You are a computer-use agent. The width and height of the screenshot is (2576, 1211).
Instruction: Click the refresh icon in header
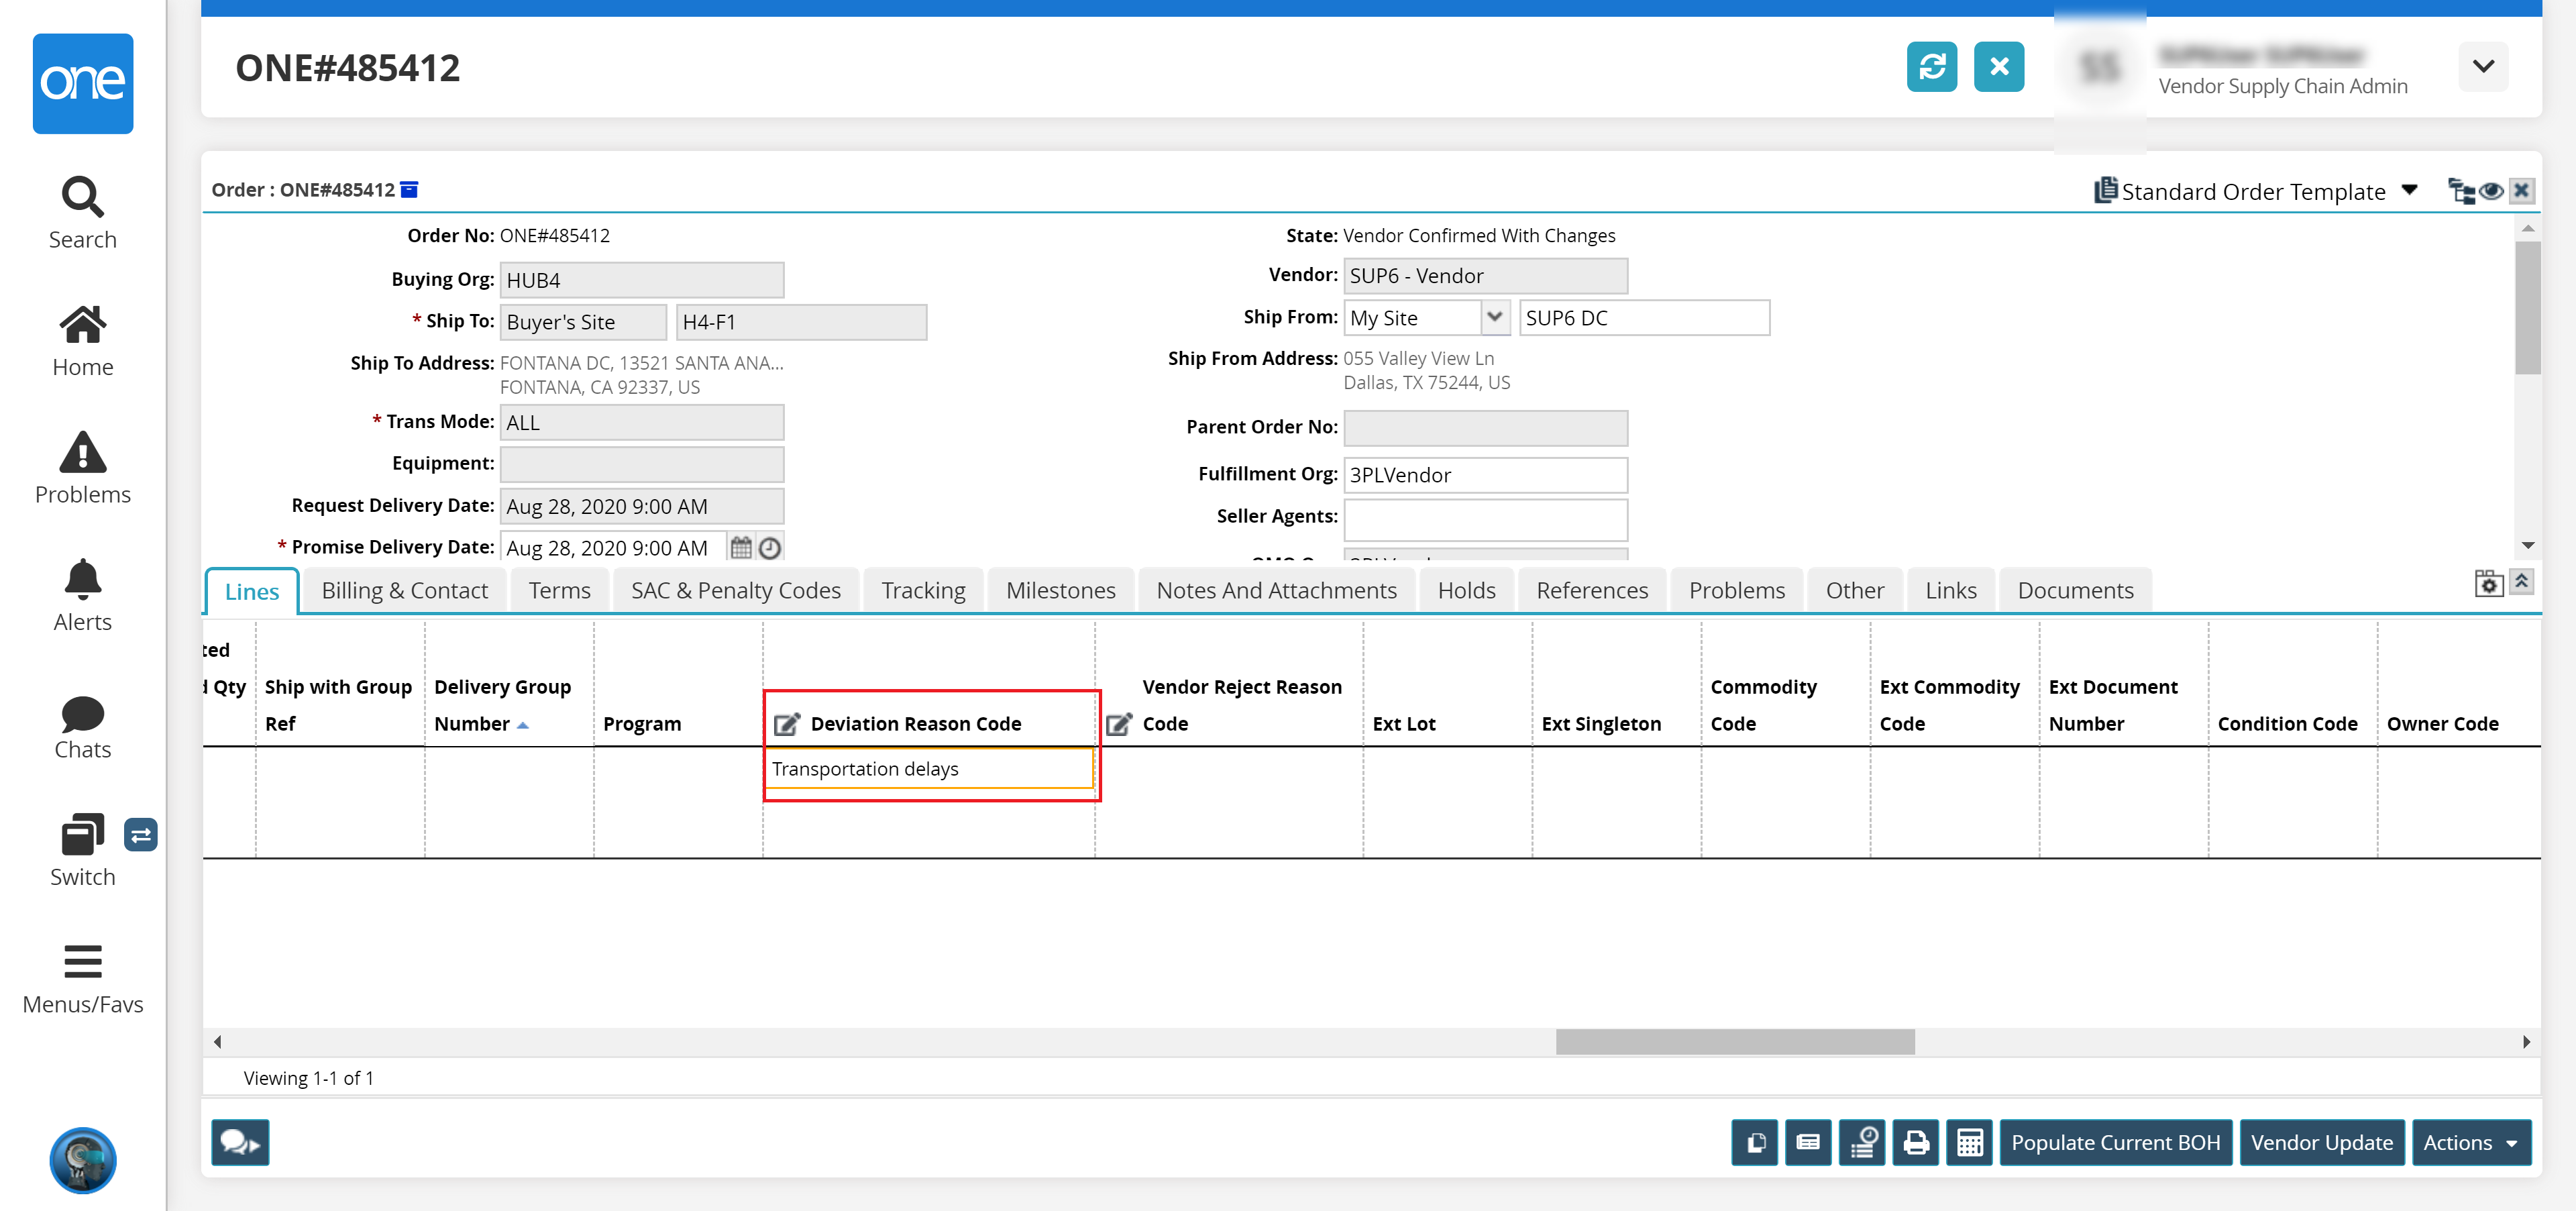coord(1931,67)
